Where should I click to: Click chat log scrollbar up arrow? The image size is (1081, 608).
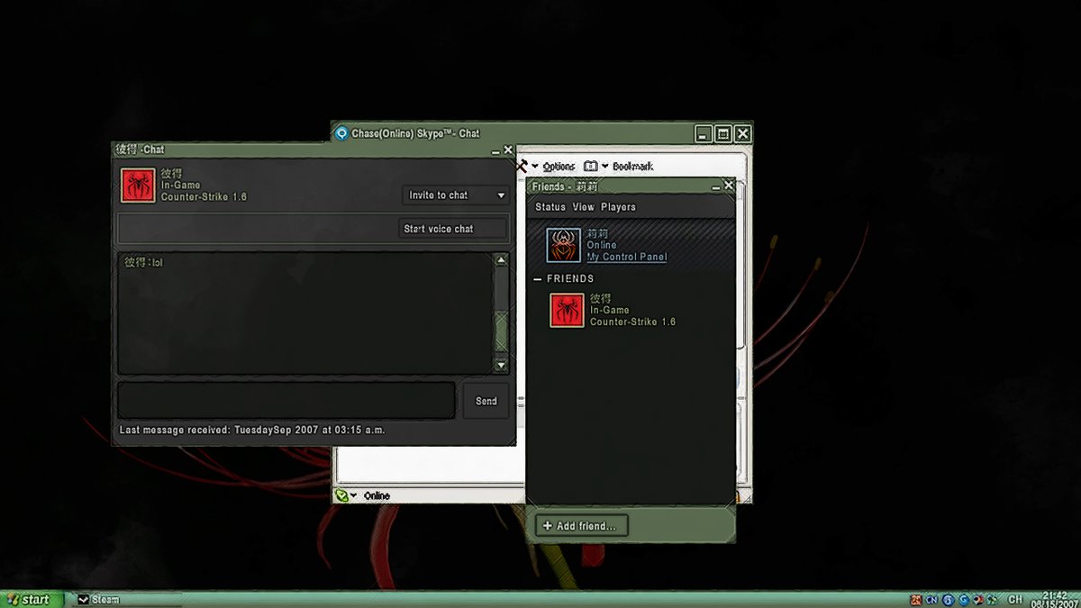[502, 260]
